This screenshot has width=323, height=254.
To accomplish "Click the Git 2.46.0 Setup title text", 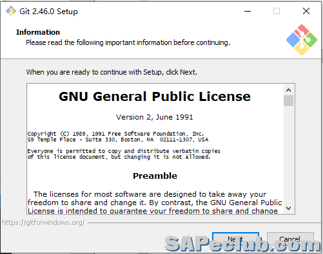I will [x=48, y=12].
